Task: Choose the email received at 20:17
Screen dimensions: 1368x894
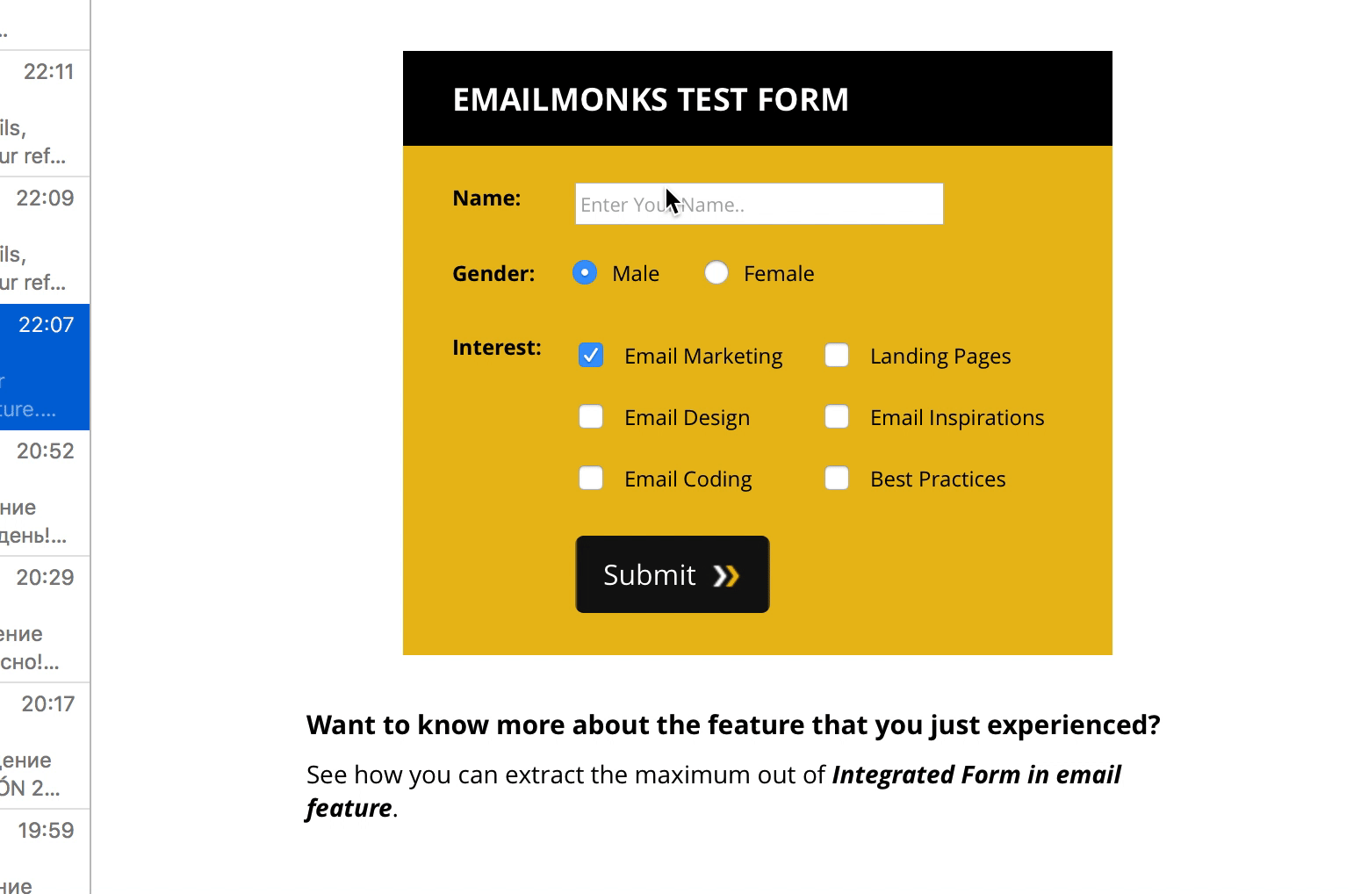Action: [x=44, y=746]
